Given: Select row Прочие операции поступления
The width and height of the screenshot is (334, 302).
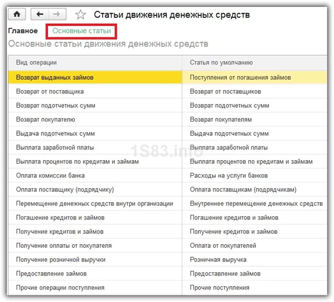Looking at the screenshot, I should (95, 288).
